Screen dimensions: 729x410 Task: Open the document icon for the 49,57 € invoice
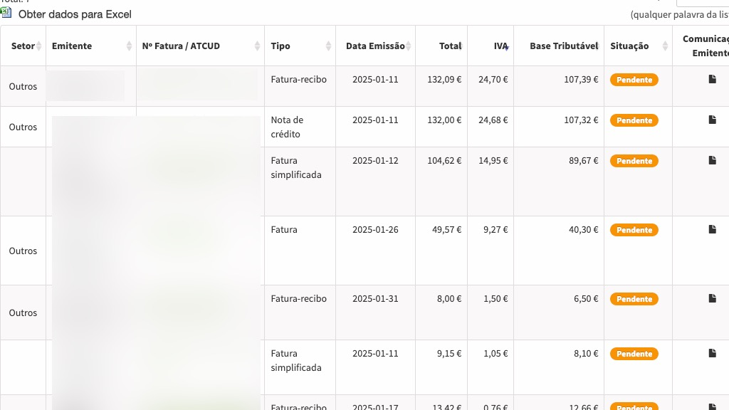point(712,230)
